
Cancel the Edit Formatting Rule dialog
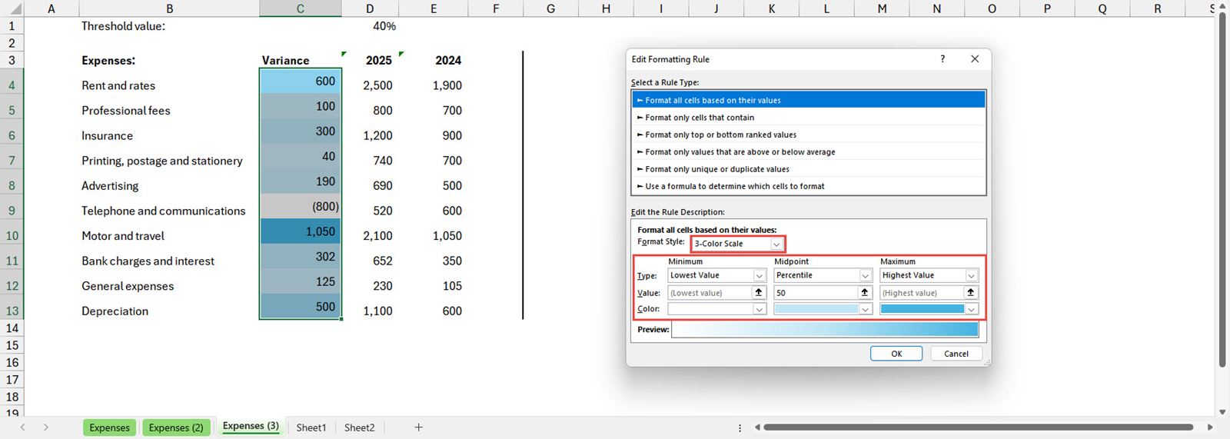pos(956,354)
